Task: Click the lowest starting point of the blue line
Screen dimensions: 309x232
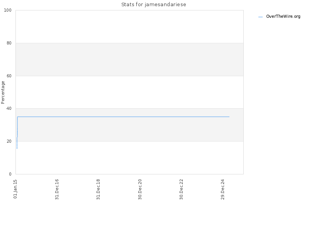Action: coord(17,148)
